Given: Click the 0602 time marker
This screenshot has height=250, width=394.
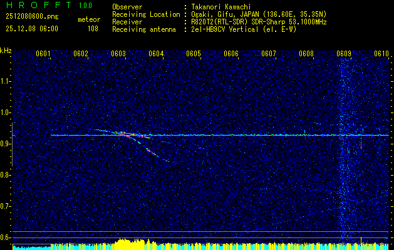Looking at the screenshot, I should coord(81,54).
